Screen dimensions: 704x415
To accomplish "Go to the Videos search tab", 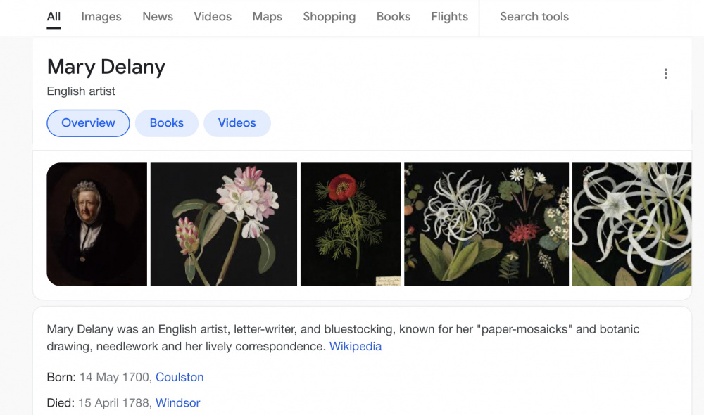I will (x=213, y=17).
